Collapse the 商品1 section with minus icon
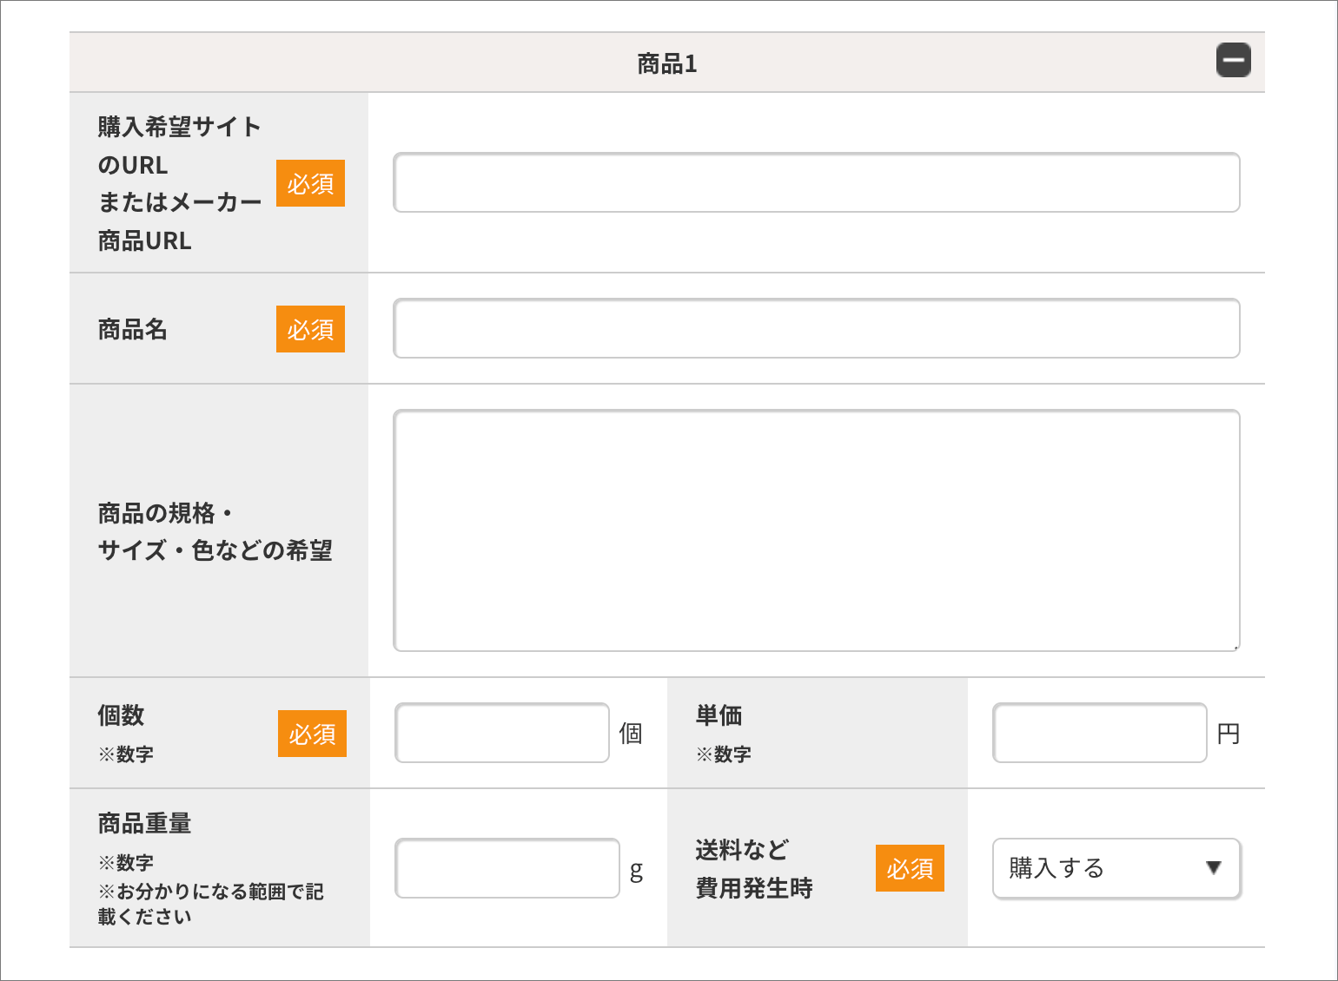This screenshot has height=981, width=1338. coord(1233,61)
